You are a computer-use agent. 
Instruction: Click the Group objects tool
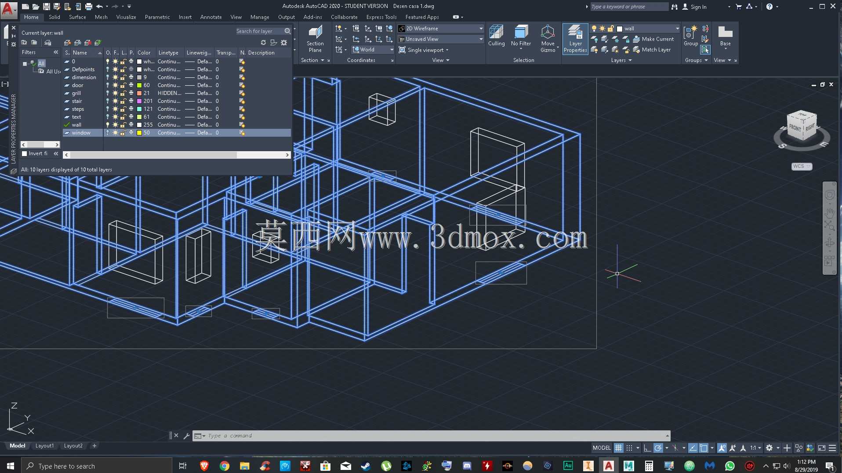[690, 36]
